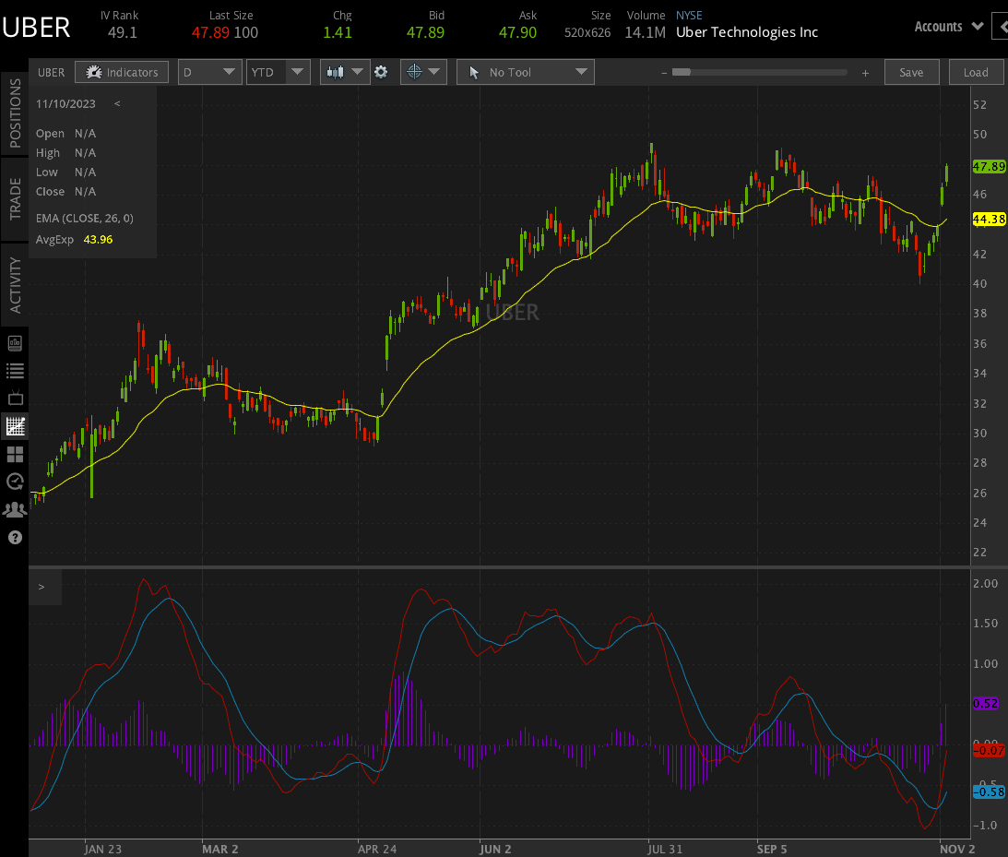Open the No Tool drawing selector

[x=525, y=72]
